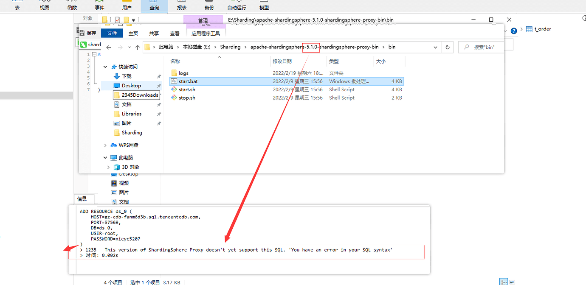
Task: Collapse the 此电脑 tree node
Action: [105, 158]
